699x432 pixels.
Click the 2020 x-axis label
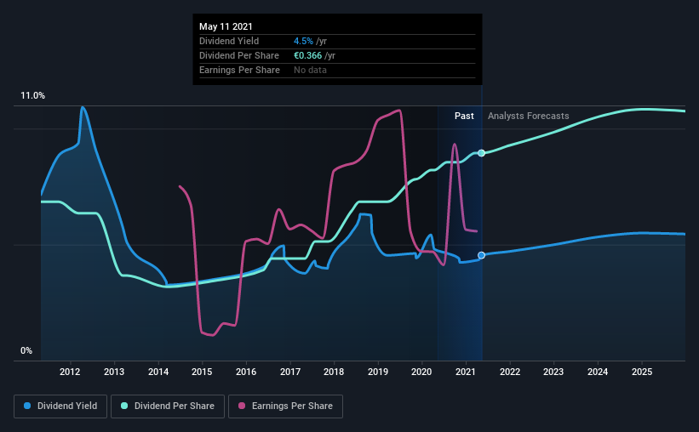click(x=421, y=372)
